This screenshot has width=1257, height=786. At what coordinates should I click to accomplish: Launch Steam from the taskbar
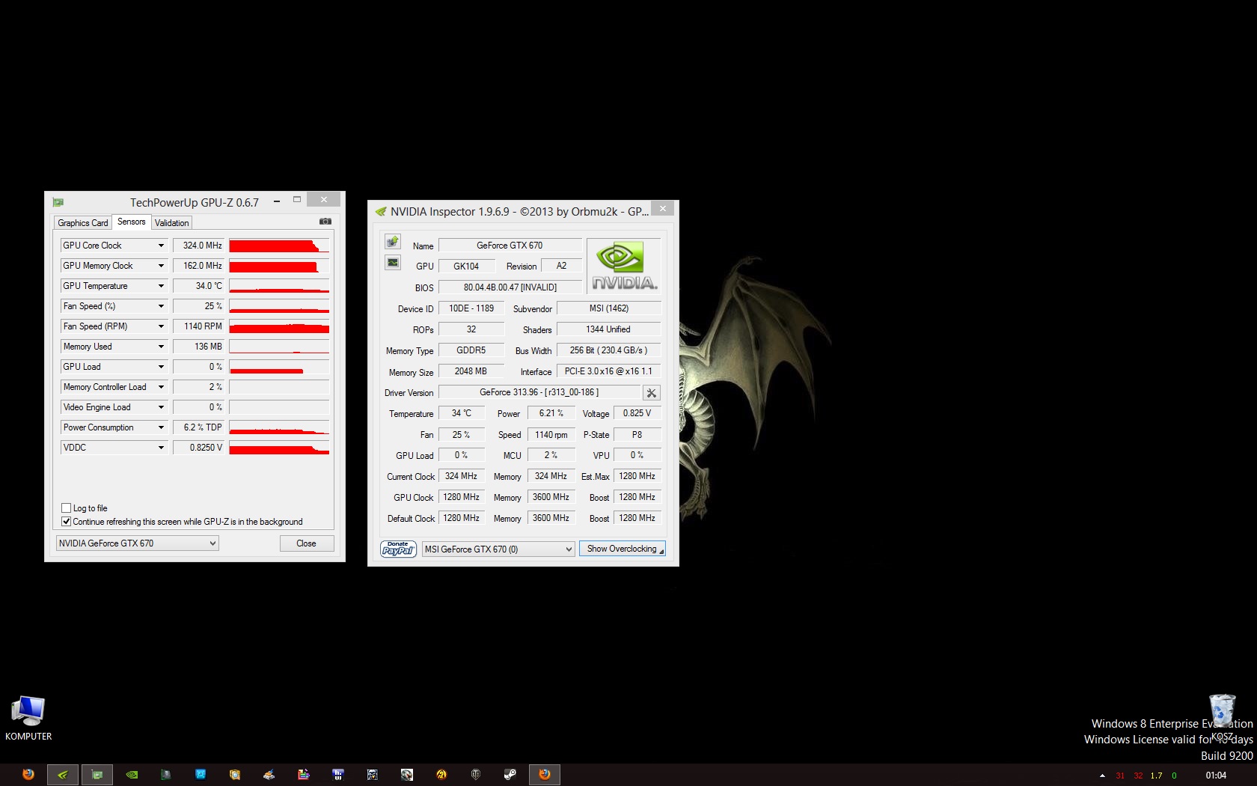point(510,775)
